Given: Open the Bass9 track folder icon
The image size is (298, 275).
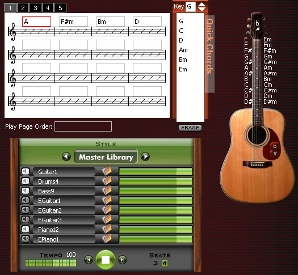Looking at the screenshot, I should (107, 191).
